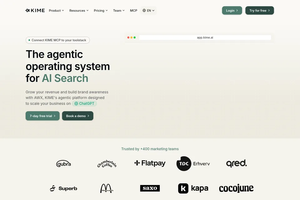Click the KIME logo in the header
The height and width of the screenshot is (200, 300).
35,11
